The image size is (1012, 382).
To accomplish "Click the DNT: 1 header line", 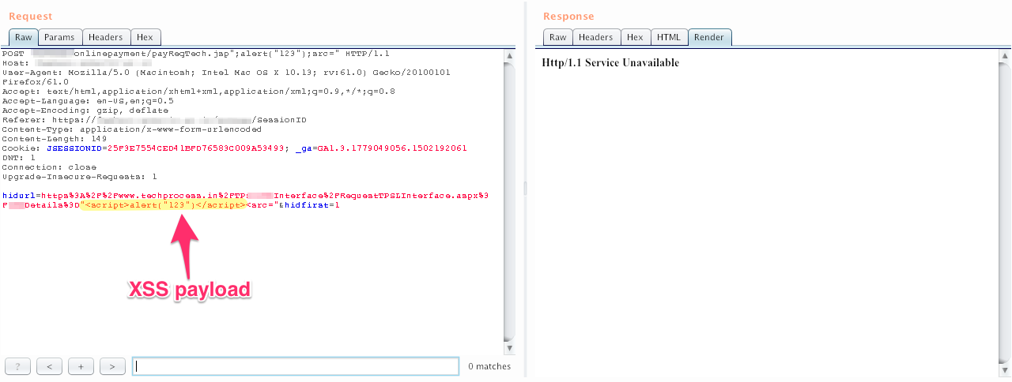I will (19, 158).
